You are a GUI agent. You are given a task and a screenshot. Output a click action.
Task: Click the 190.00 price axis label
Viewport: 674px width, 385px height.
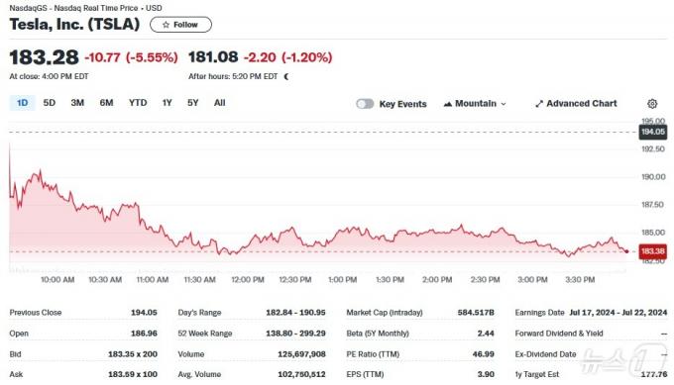click(x=653, y=177)
